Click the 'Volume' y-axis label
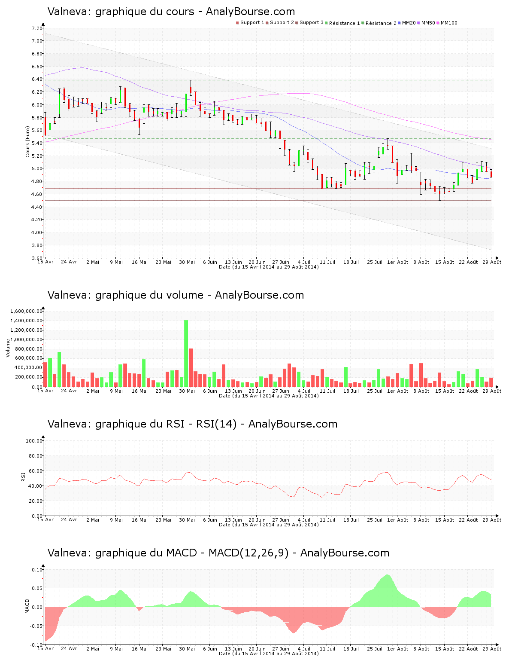The width and height of the screenshot is (515, 666). click(8, 348)
